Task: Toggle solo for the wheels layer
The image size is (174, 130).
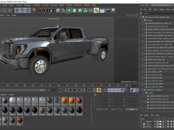Action: (155, 127)
